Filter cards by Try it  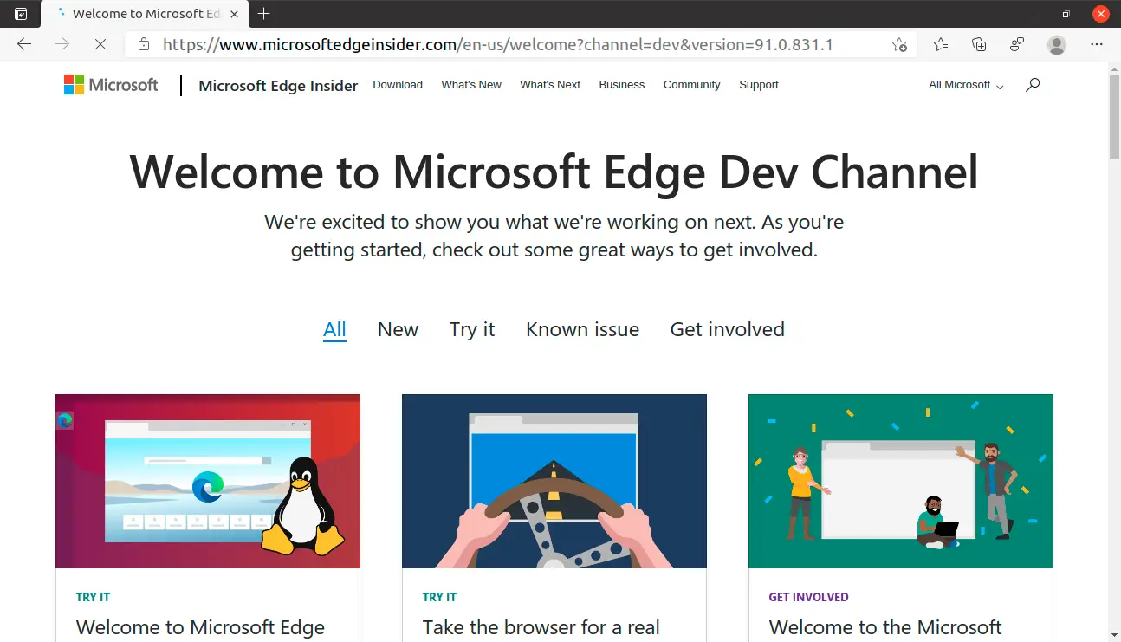click(x=472, y=329)
